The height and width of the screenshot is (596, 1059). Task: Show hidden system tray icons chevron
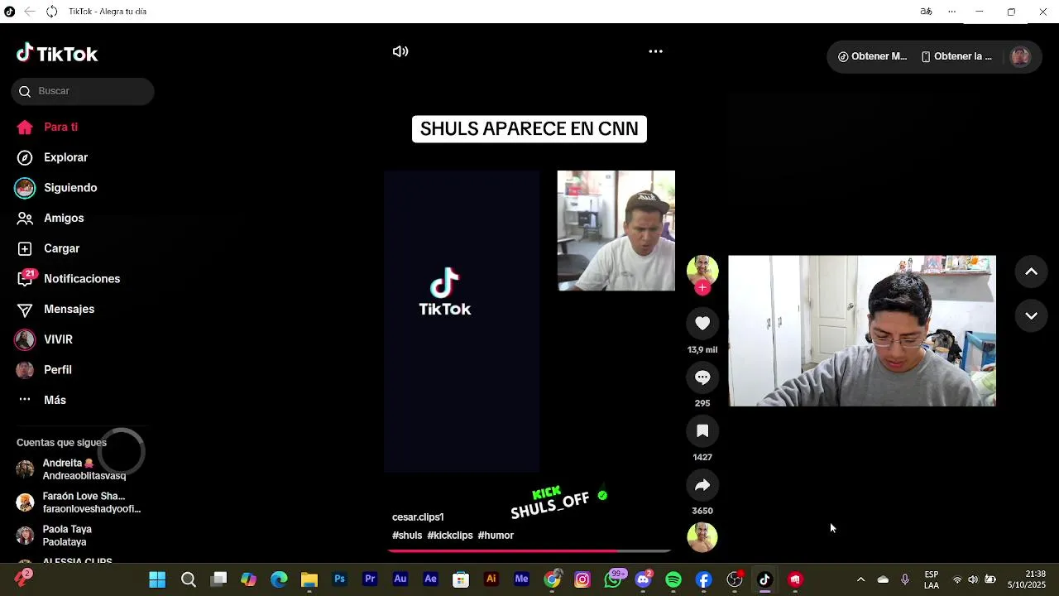[860, 579]
